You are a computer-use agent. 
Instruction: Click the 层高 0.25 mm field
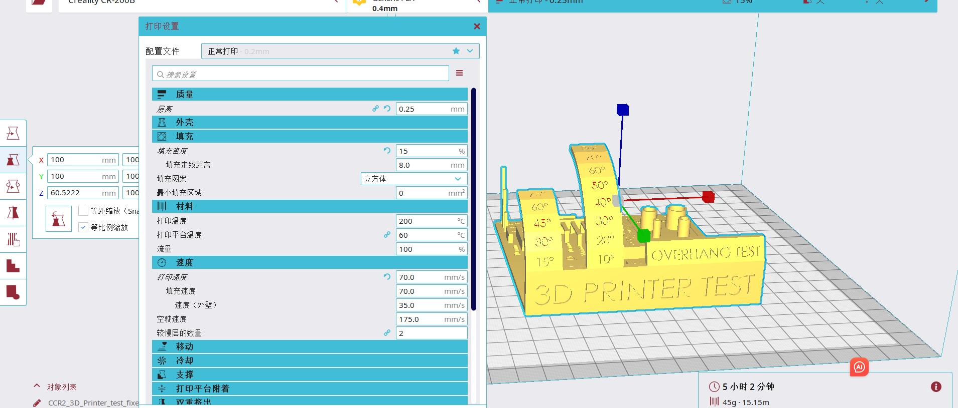[x=432, y=109]
